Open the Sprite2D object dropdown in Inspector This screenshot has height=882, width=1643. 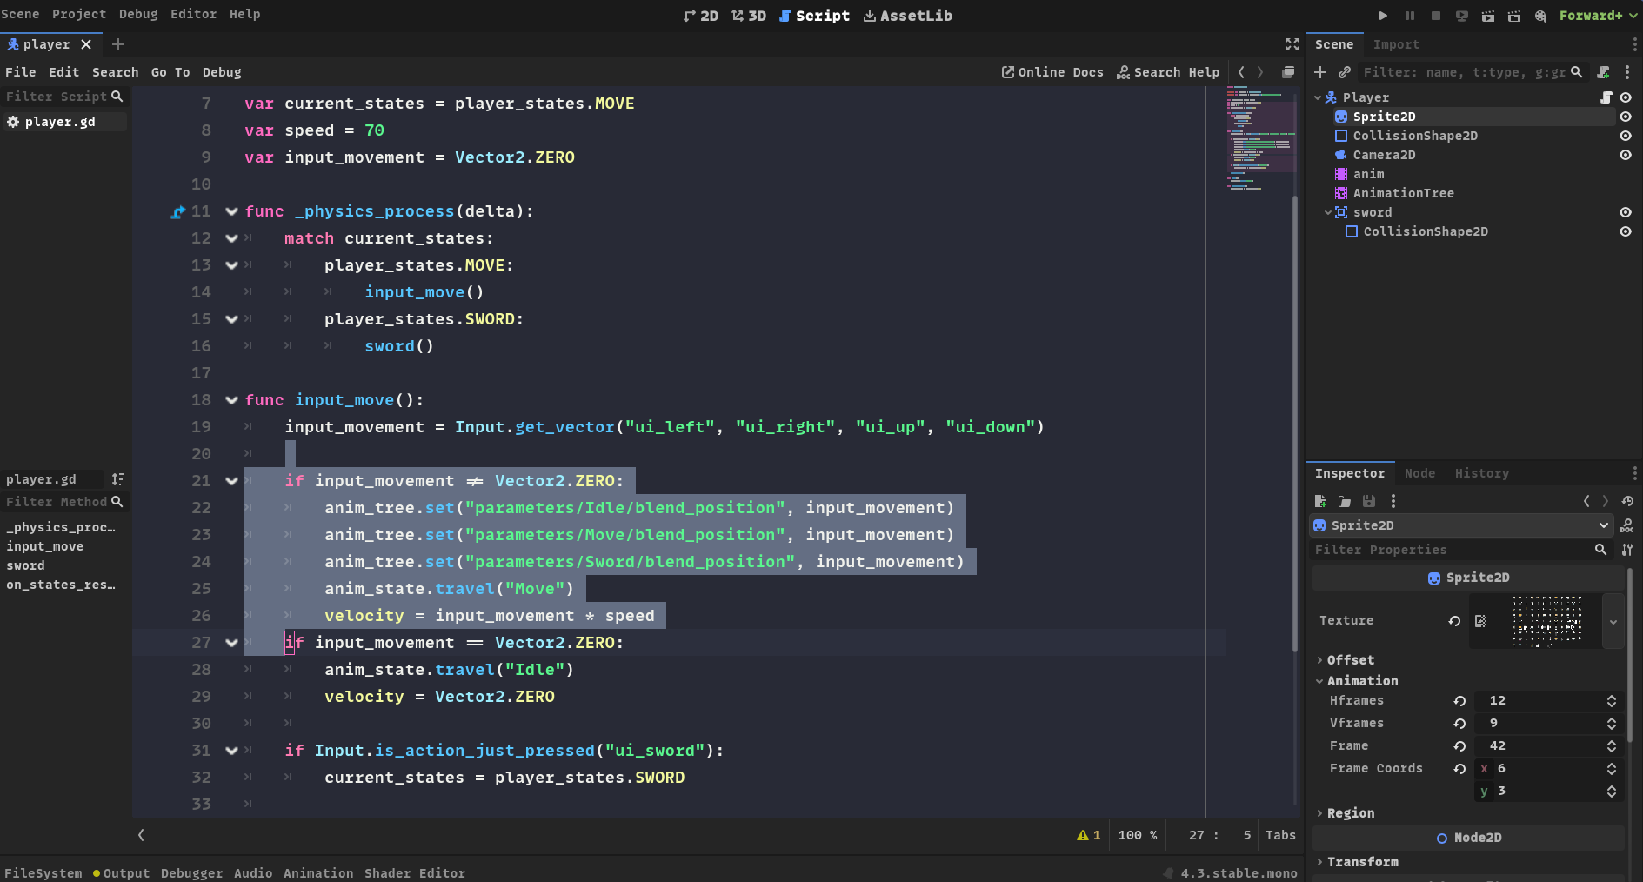(x=1603, y=525)
